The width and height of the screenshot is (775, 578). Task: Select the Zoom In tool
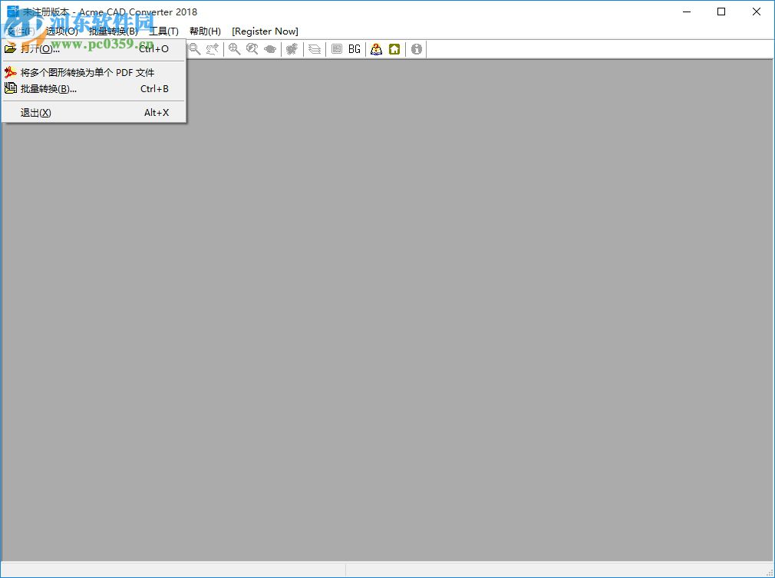(234, 49)
